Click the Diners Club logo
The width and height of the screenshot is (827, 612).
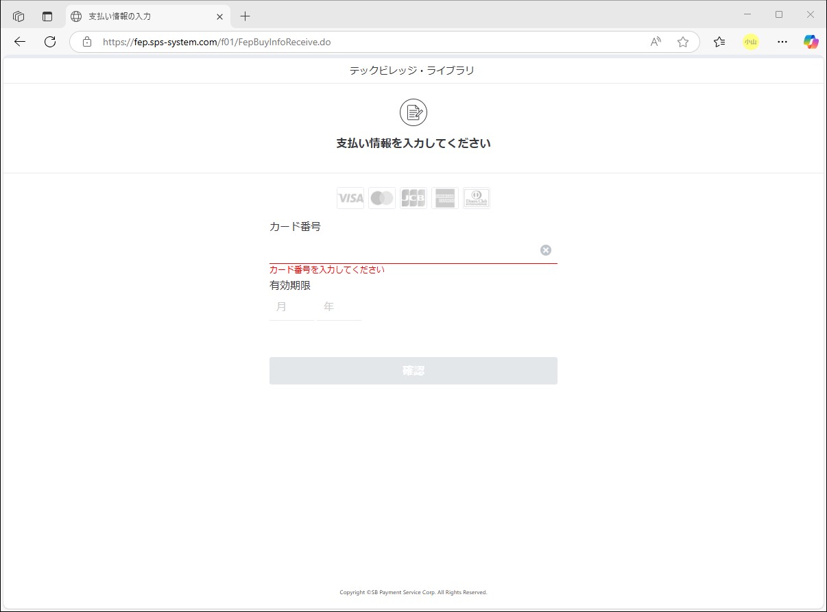pyautogui.click(x=477, y=198)
